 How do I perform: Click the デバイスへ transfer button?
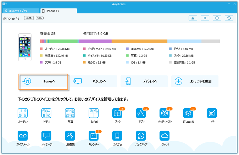pyautogui.click(x=144, y=81)
